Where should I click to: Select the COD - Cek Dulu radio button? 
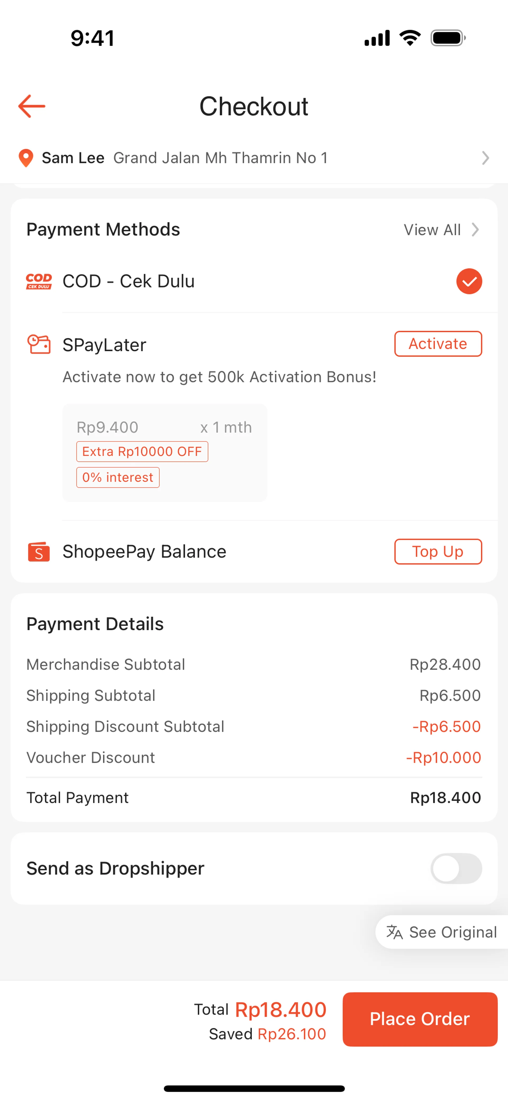[x=469, y=281]
